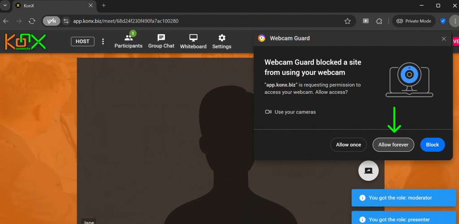The height and width of the screenshot is (224, 459).
Task: Open meeting Settings gear
Action: 221,41
